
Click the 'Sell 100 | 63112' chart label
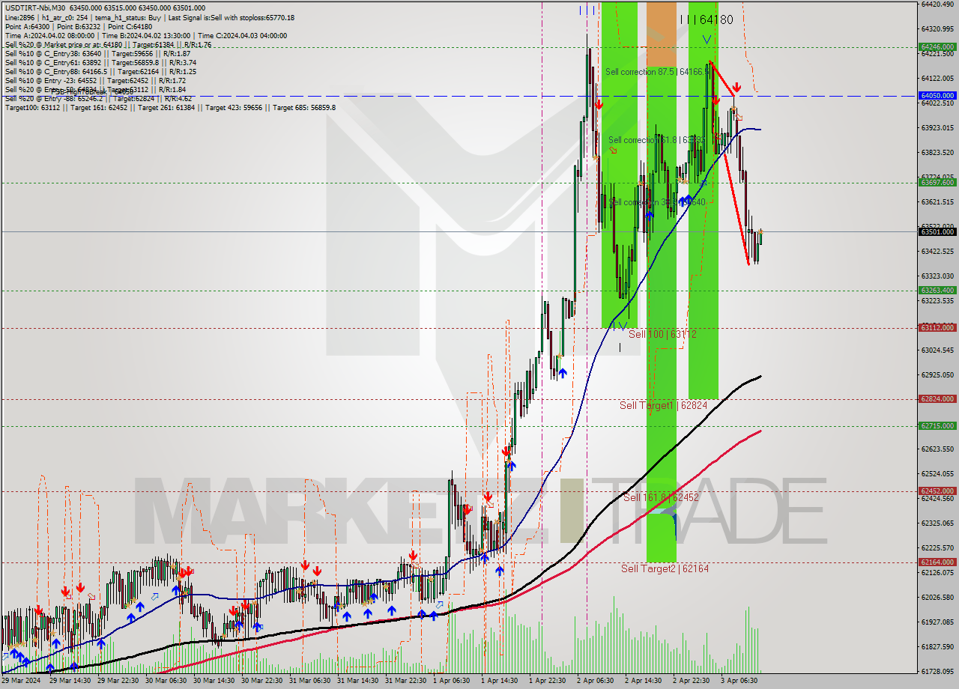662,334
